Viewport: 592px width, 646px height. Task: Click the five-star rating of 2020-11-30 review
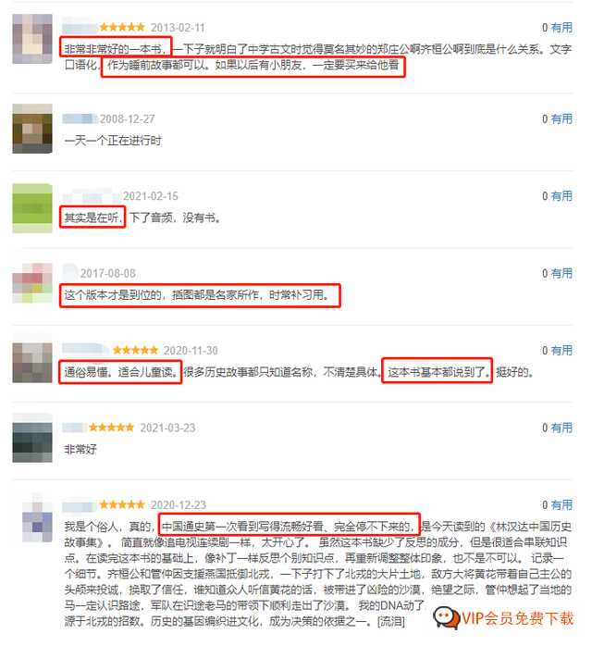pyautogui.click(x=135, y=350)
